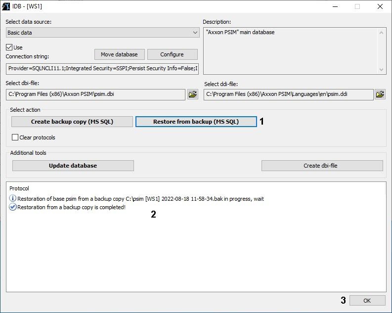392x313 pixels.
Task: Confirm with the OK button
Action: click(x=367, y=301)
